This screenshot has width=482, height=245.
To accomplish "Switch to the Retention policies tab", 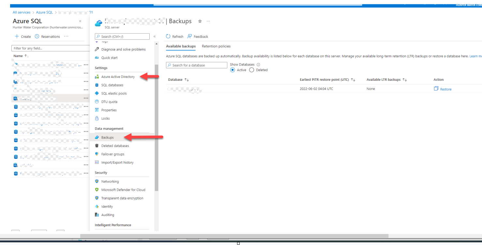I will pos(216,46).
